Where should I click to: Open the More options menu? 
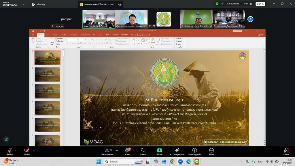(x=211, y=151)
